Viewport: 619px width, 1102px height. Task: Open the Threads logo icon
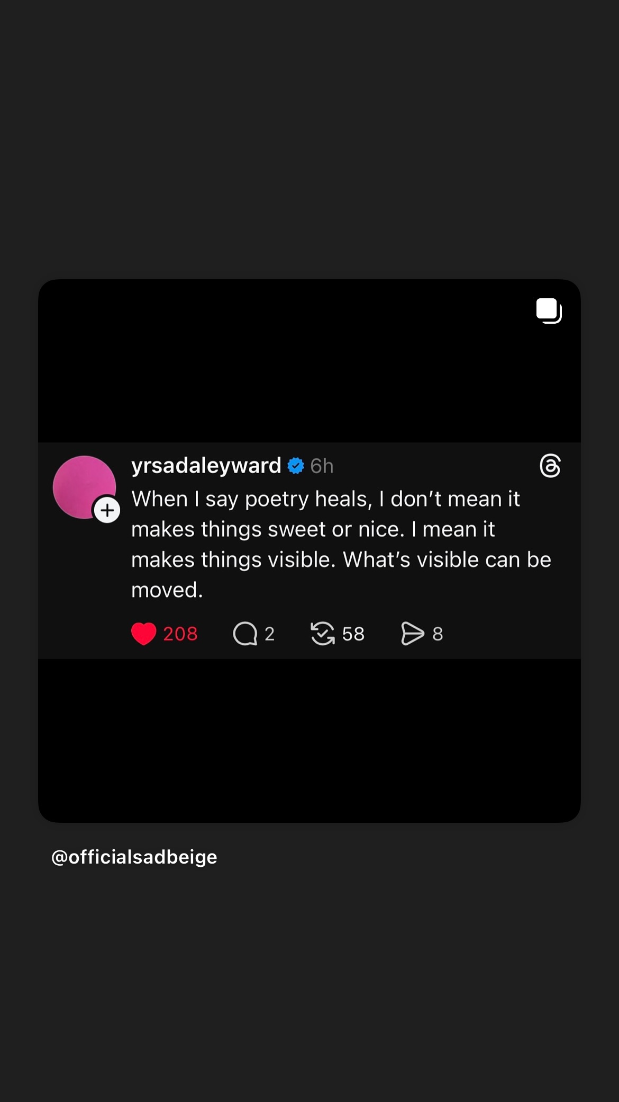point(550,466)
